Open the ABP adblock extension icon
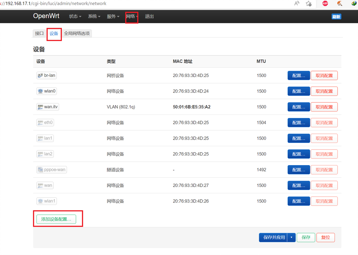The width and height of the screenshot is (358, 255). (325, 3)
